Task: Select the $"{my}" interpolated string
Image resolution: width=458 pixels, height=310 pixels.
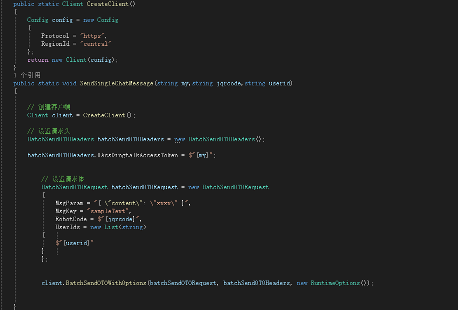Action: tap(200, 155)
